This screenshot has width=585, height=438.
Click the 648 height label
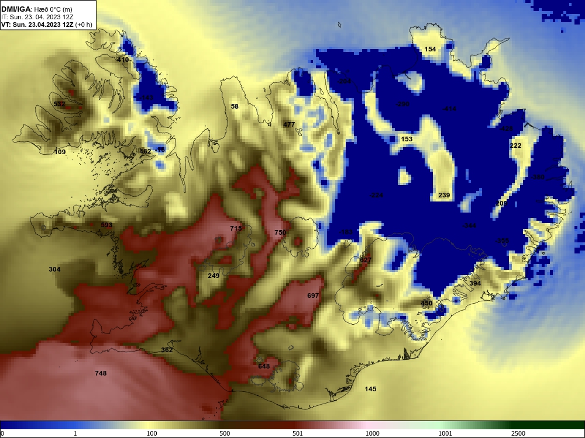click(x=264, y=366)
